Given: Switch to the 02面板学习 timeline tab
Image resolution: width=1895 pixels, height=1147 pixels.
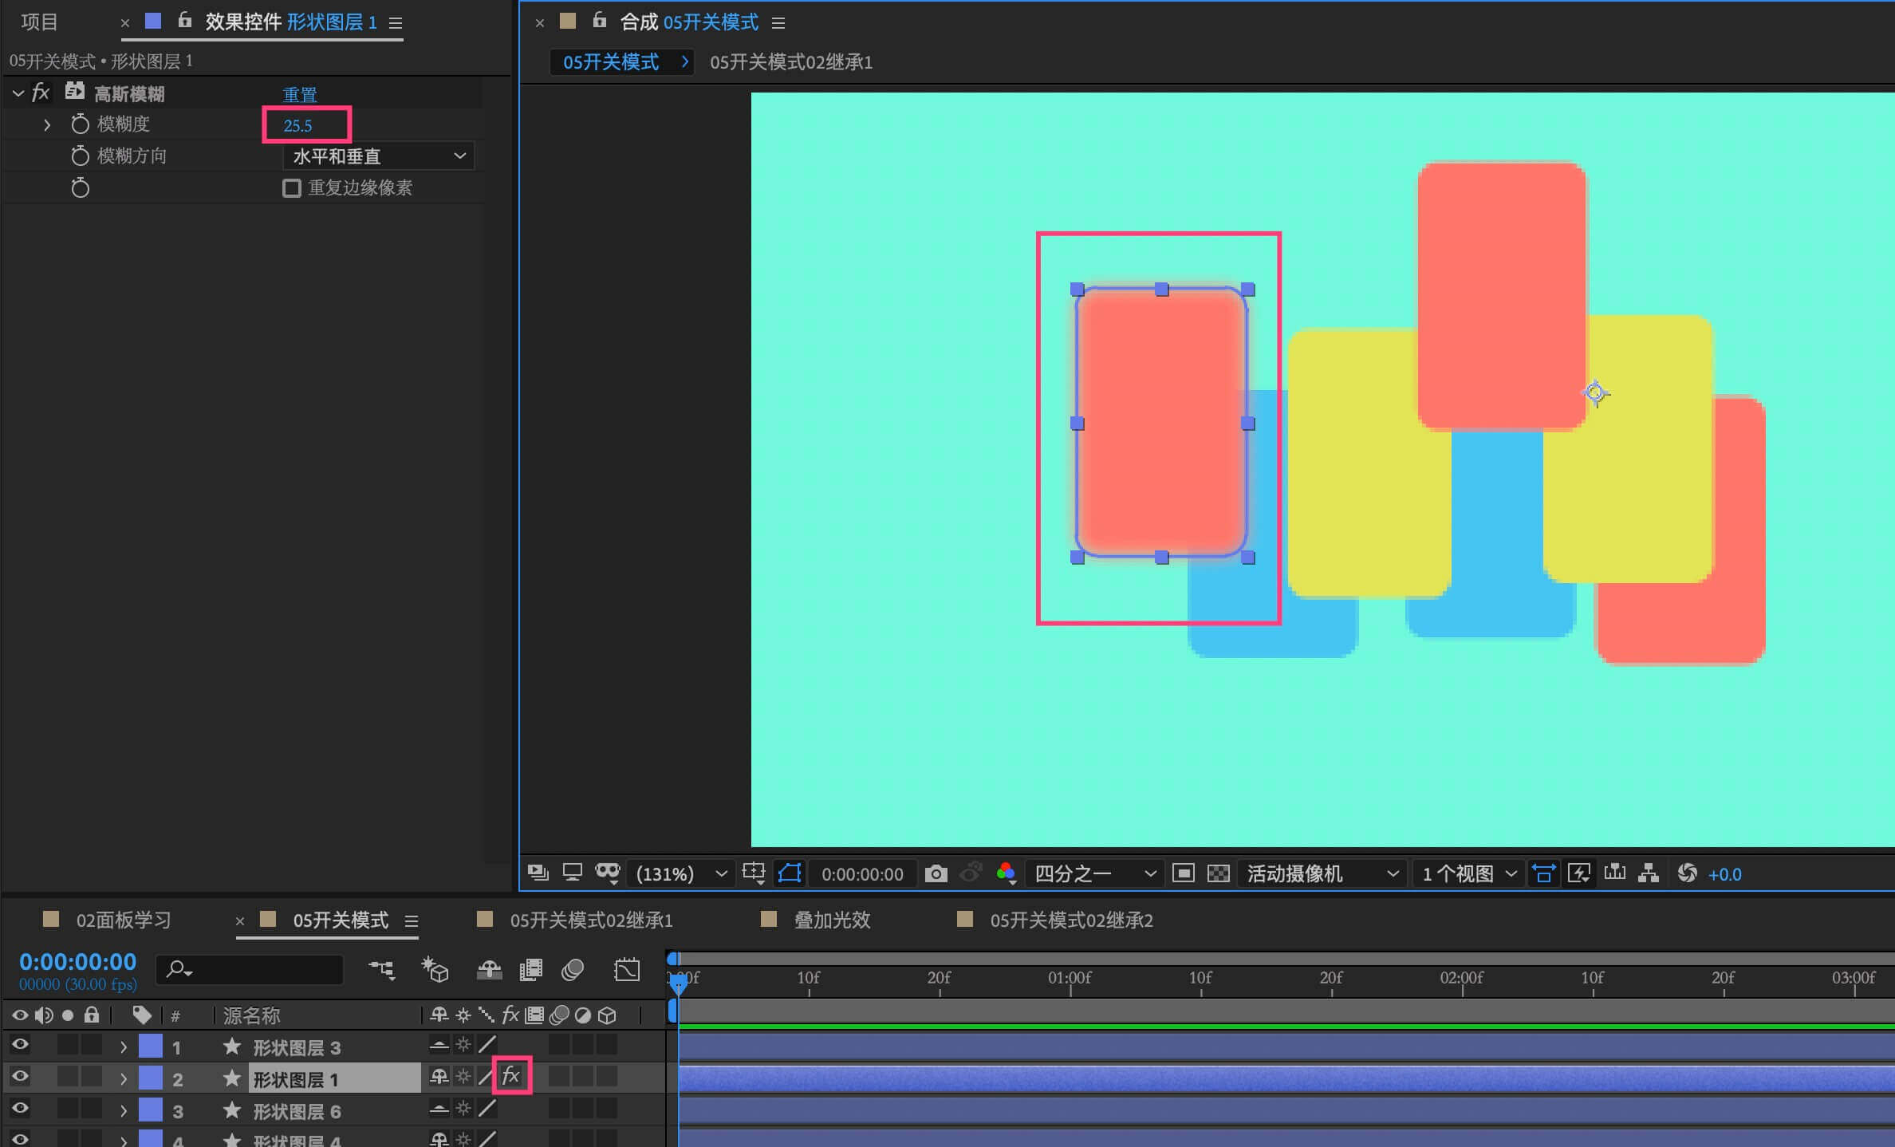Looking at the screenshot, I should (123, 920).
